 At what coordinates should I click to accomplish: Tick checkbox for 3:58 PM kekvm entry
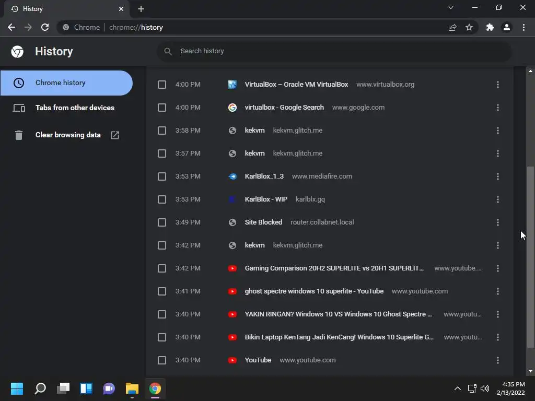point(162,131)
